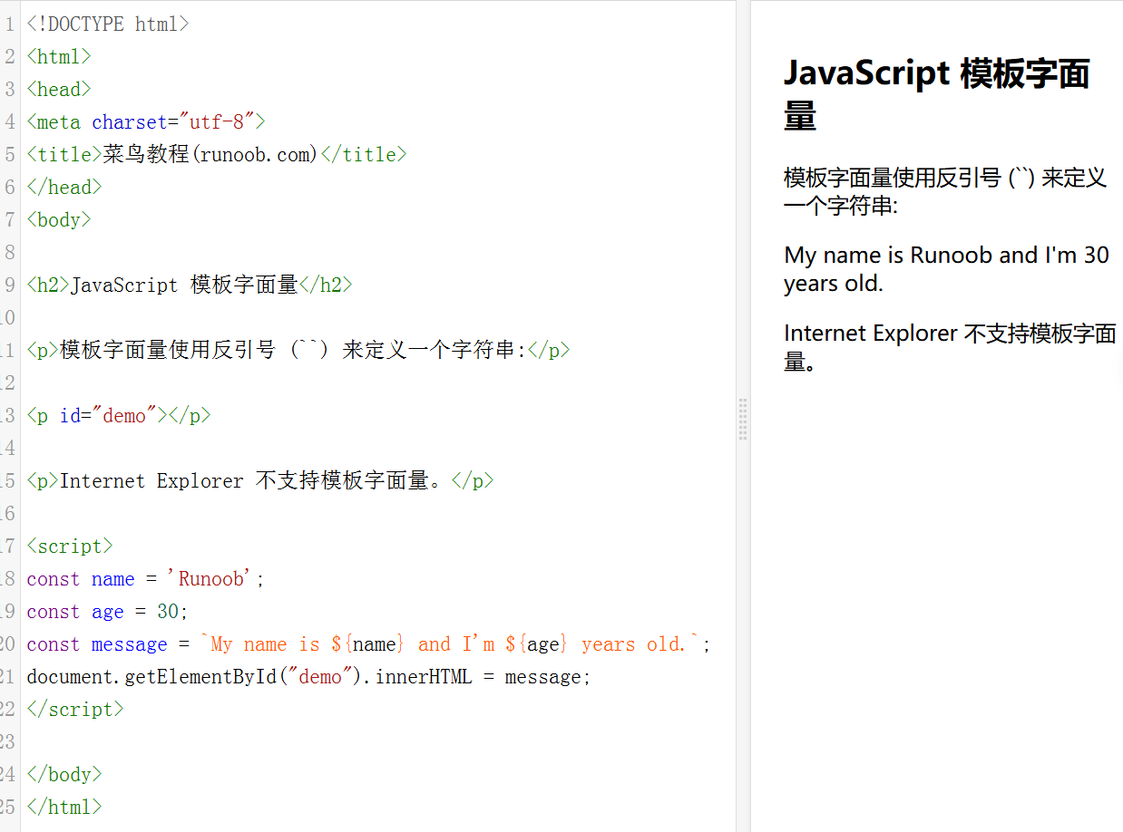
Task: Click the closing body tag line
Action: (64, 775)
